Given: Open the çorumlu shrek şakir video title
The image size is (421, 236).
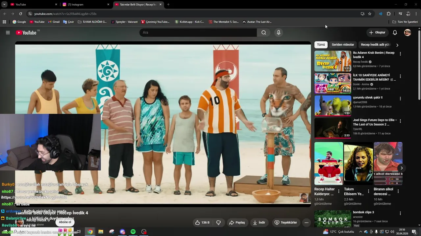Looking at the screenshot, I should pos(368,97).
